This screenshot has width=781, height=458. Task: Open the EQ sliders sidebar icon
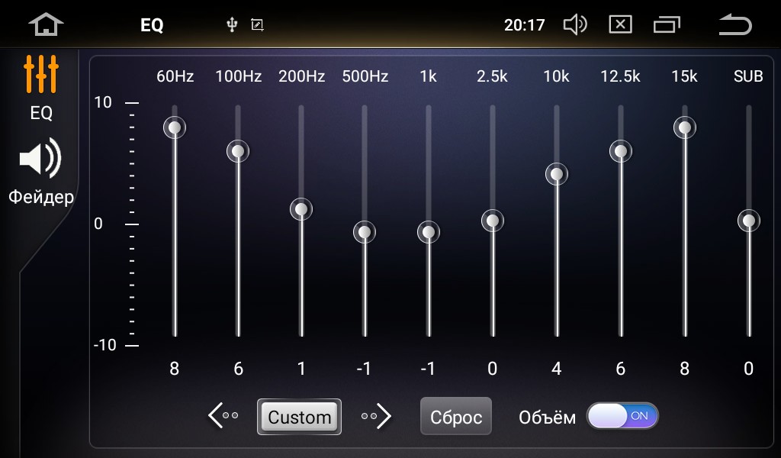(41, 74)
